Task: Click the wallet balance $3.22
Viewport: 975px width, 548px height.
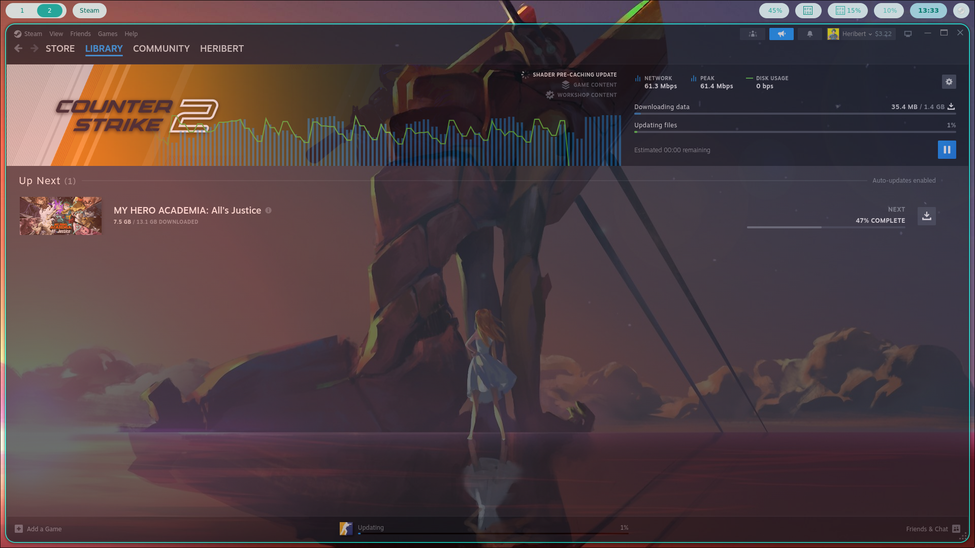Action: [883, 34]
